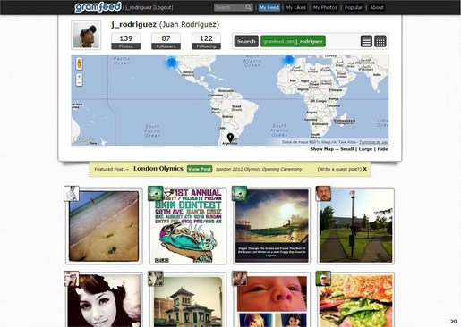
Task: Click Write a guest post link
Action: click(339, 169)
